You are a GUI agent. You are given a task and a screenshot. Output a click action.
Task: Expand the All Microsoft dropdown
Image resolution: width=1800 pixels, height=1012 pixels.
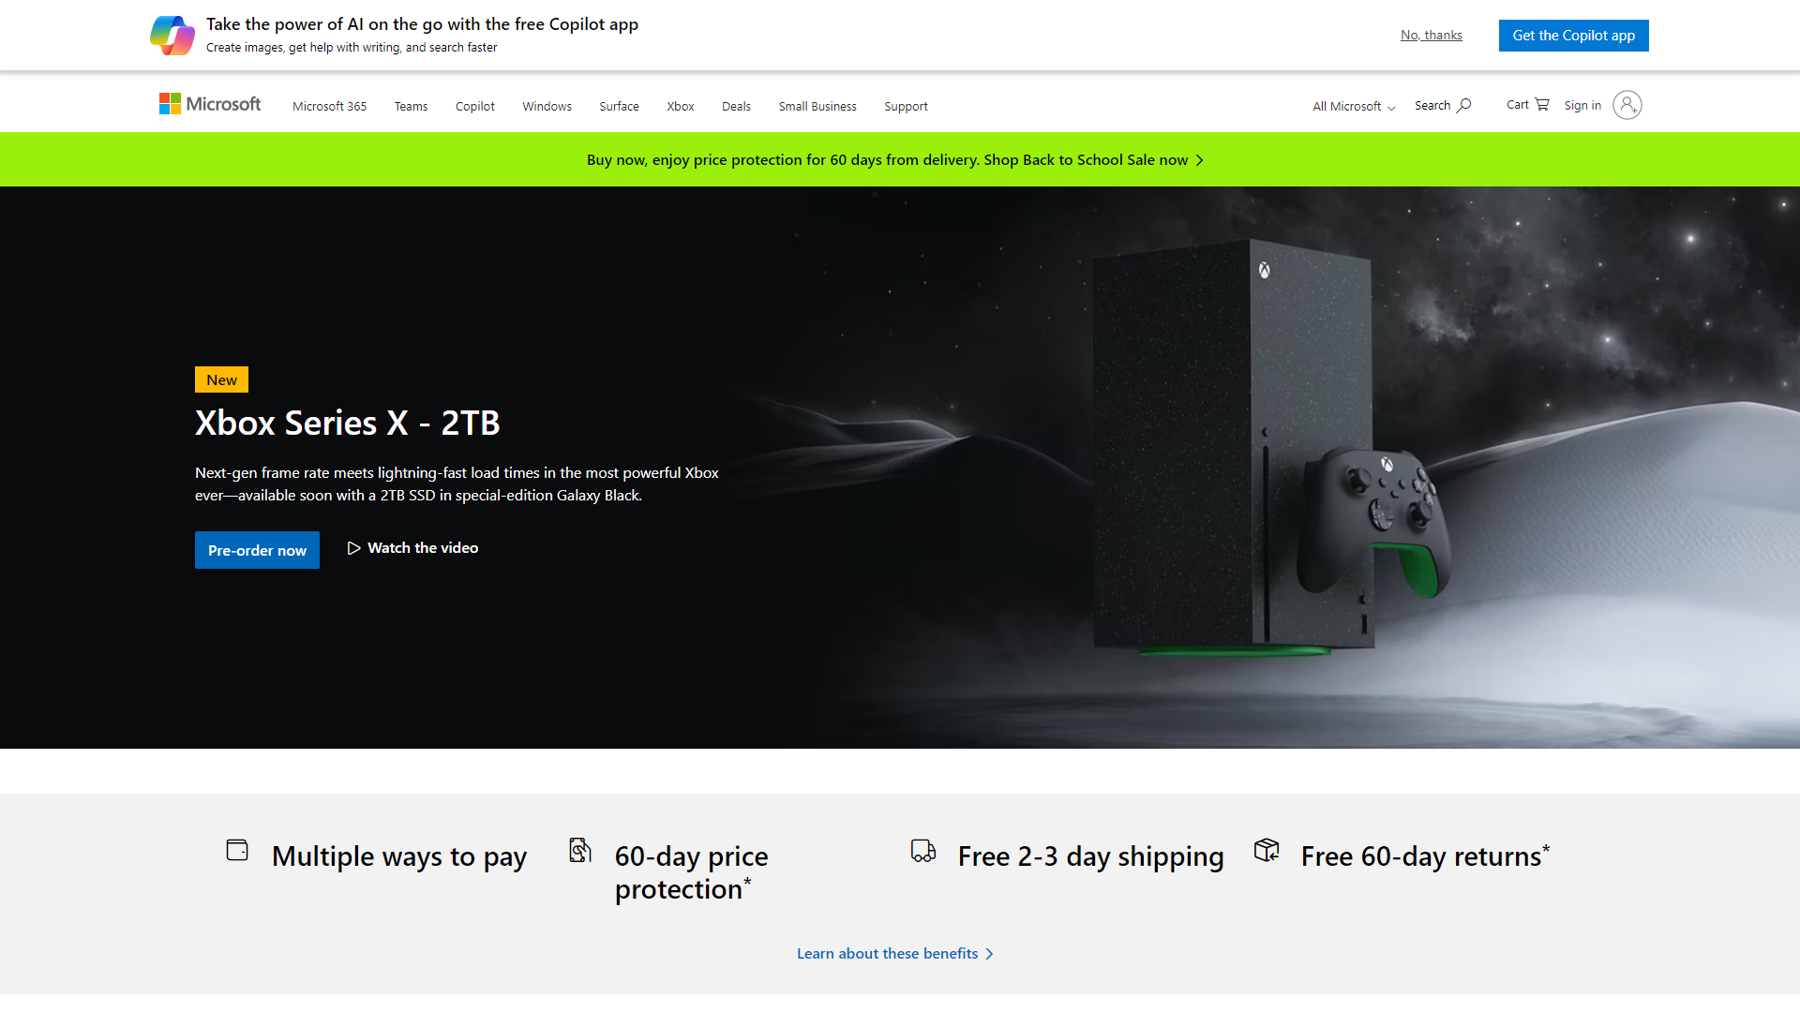(x=1354, y=106)
